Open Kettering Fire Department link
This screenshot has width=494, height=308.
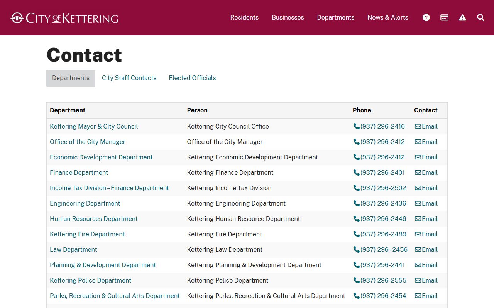pos(87,234)
